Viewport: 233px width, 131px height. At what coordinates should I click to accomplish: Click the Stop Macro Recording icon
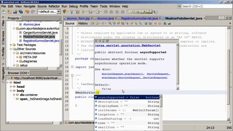click(x=159, y=23)
